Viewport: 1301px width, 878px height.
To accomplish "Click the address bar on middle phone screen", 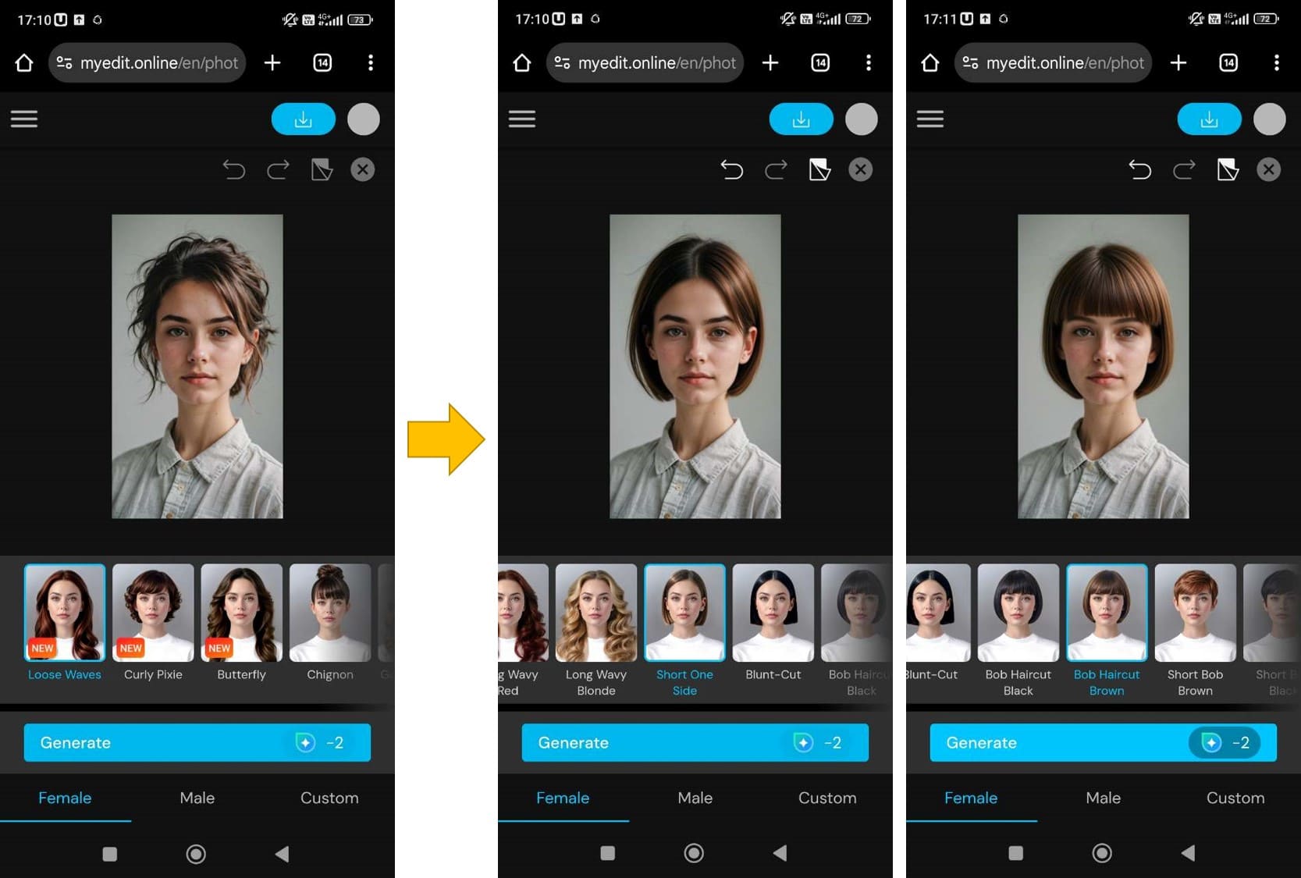I will point(645,62).
